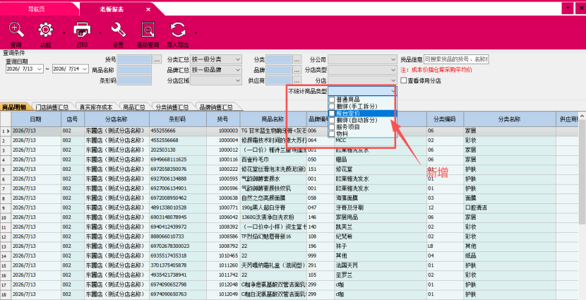Click the 打印 printer toolbar icon
Screen dimensions: 586x300
(82, 30)
